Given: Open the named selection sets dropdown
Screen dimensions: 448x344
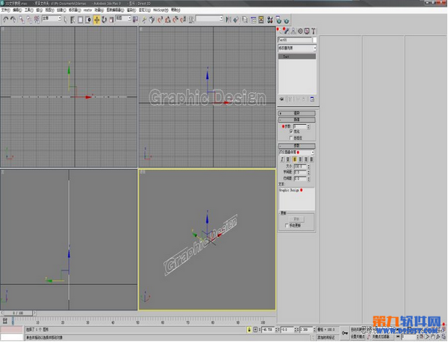Looking at the screenshot, I should 209,18.
